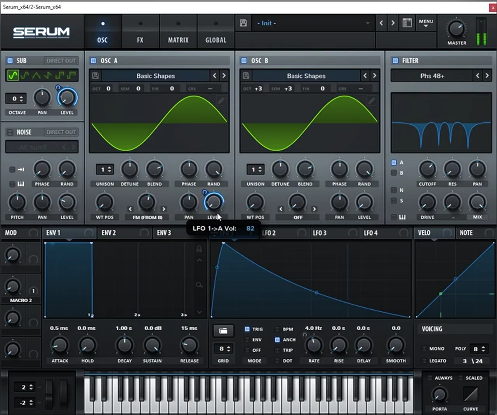Click the save preset floppy icon

pyautogui.click(x=243, y=23)
